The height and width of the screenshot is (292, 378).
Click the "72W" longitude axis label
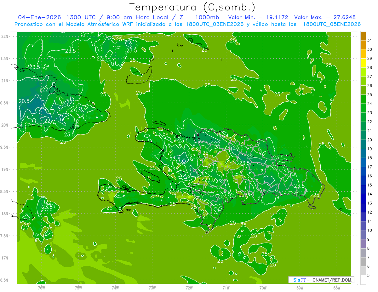coord(189,288)
